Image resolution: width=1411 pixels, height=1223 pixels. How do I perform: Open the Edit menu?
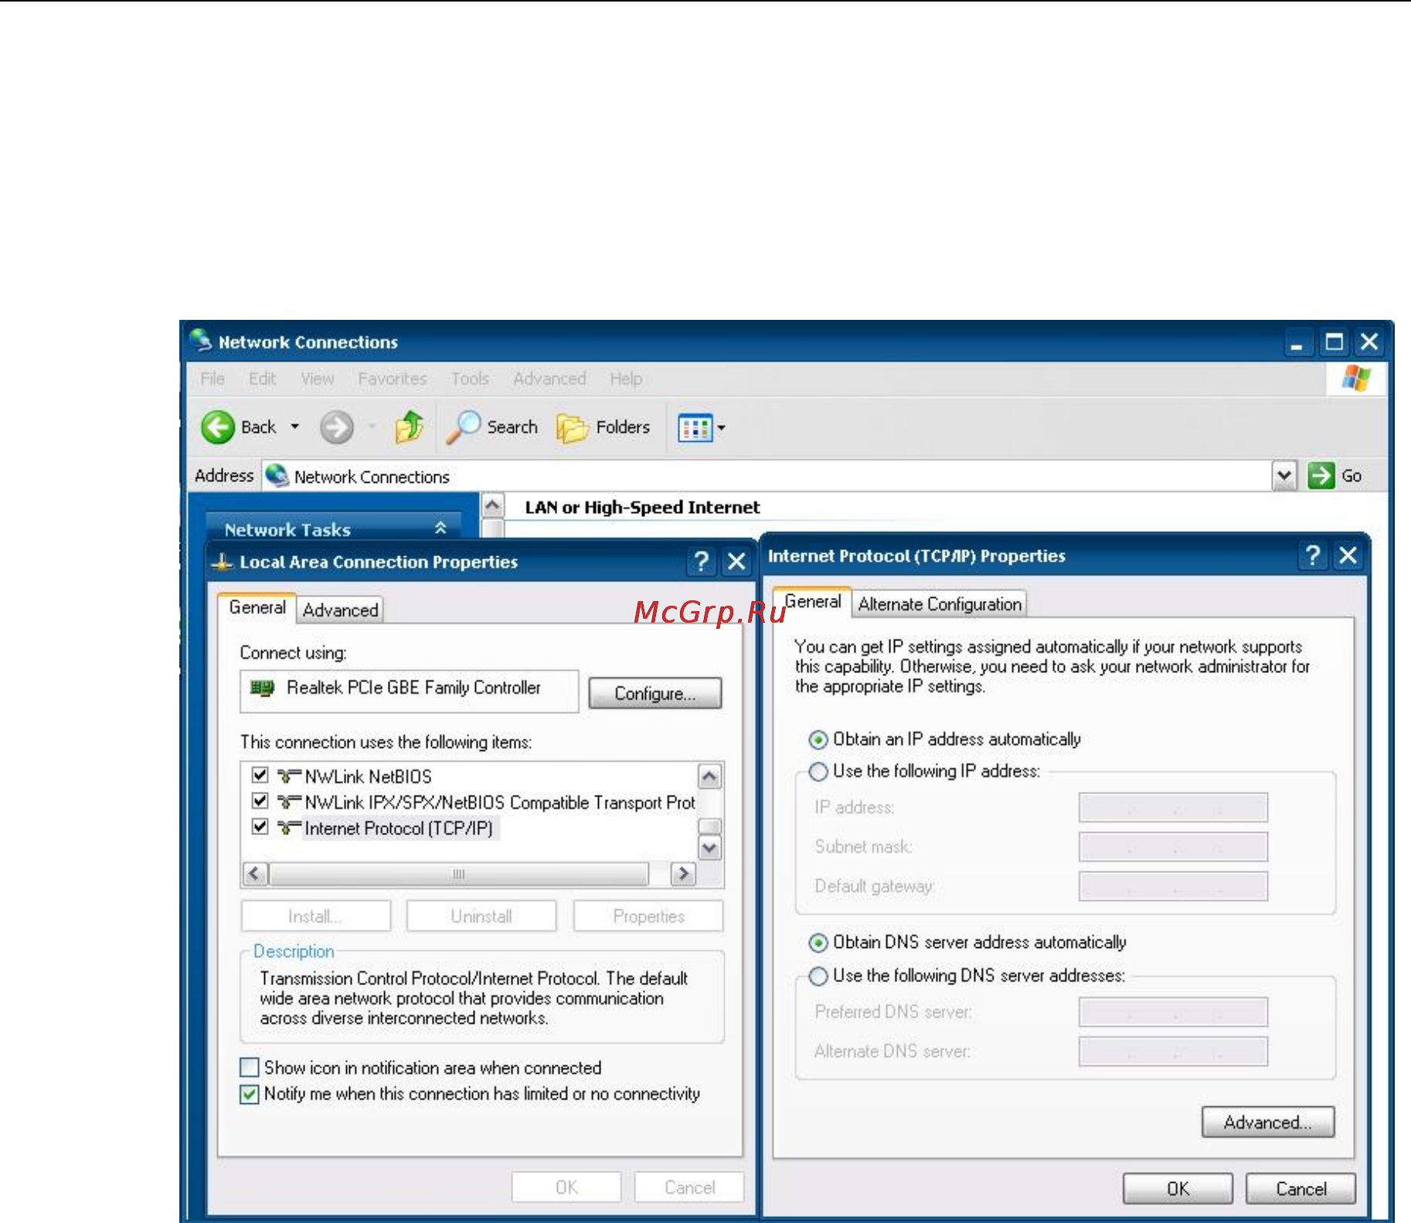coord(262,379)
